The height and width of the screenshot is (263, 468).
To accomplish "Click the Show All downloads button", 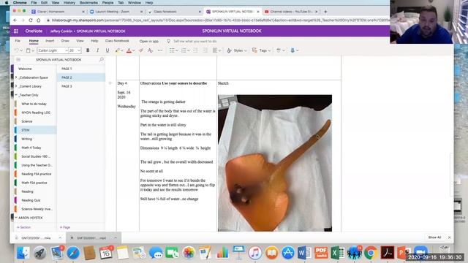I will (x=434, y=237).
